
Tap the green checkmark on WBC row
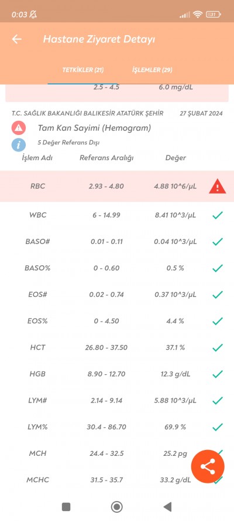click(218, 215)
